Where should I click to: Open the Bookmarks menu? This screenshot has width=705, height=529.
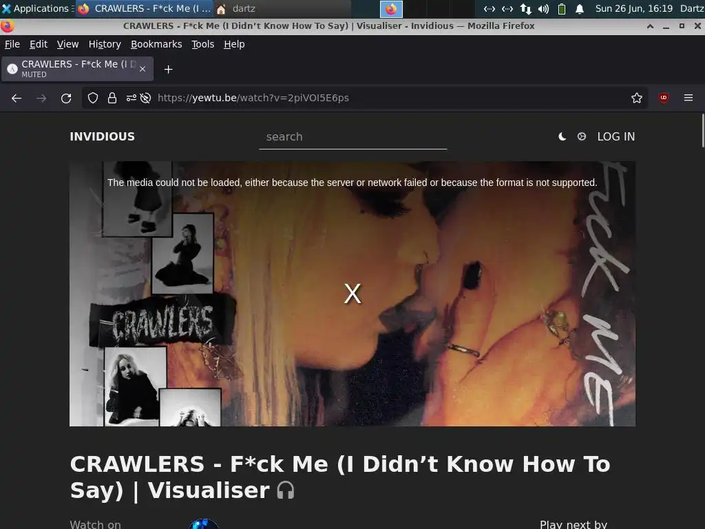[156, 44]
